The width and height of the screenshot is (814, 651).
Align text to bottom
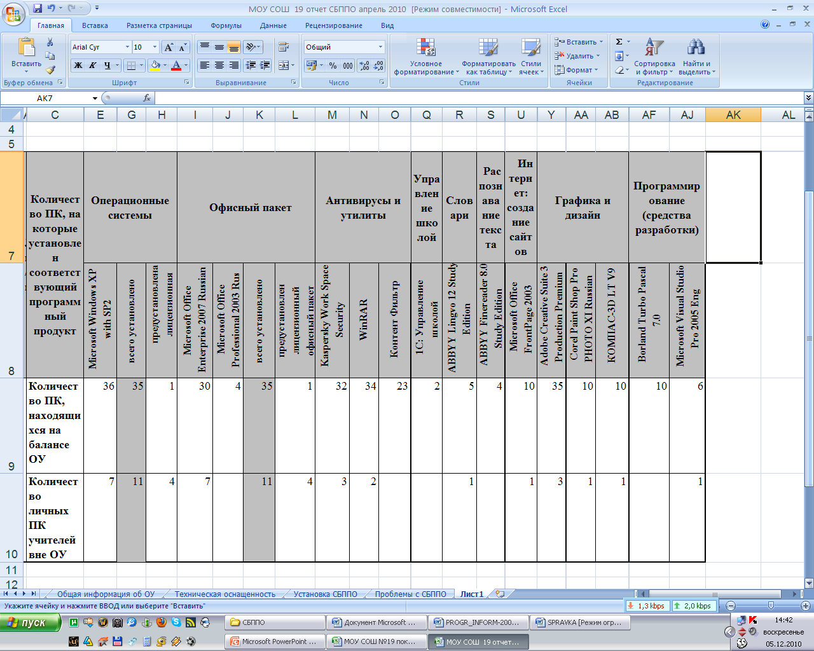(x=233, y=47)
